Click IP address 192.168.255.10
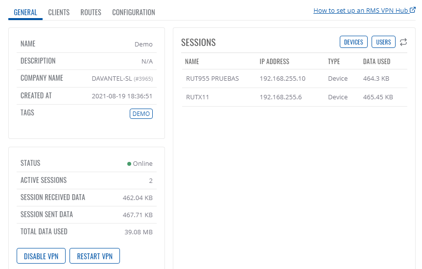The image size is (422, 269). tap(282, 79)
